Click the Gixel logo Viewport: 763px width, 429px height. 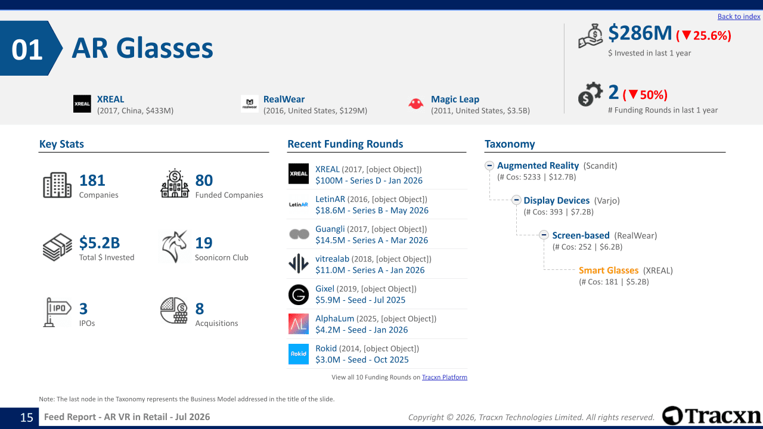click(299, 294)
